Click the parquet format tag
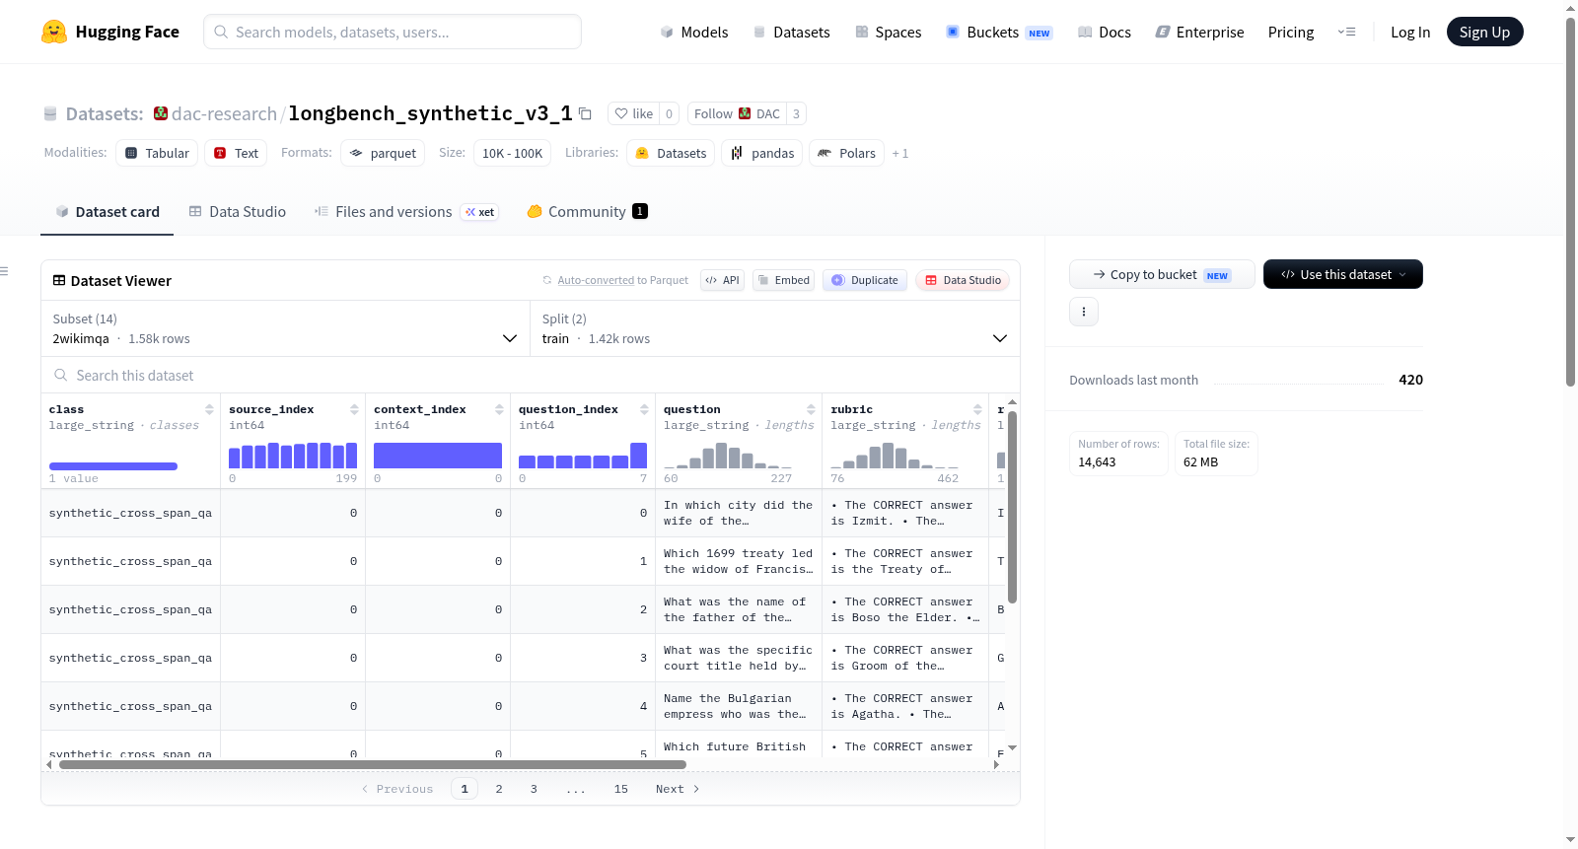This screenshot has height=849, width=1578. tap(383, 153)
